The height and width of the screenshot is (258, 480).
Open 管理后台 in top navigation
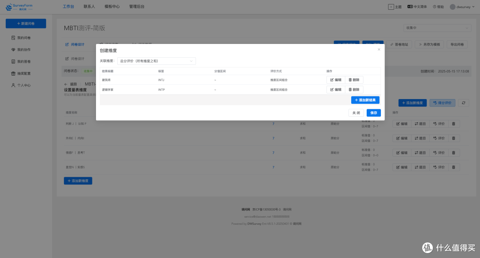point(136,6)
